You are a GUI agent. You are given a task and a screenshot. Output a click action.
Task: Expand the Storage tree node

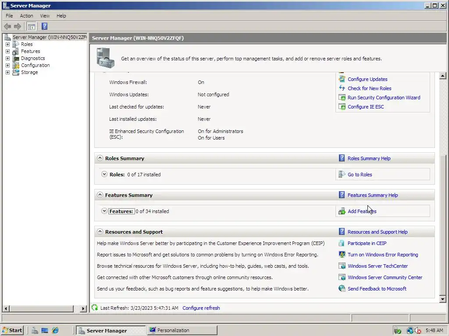pyautogui.click(x=8, y=72)
